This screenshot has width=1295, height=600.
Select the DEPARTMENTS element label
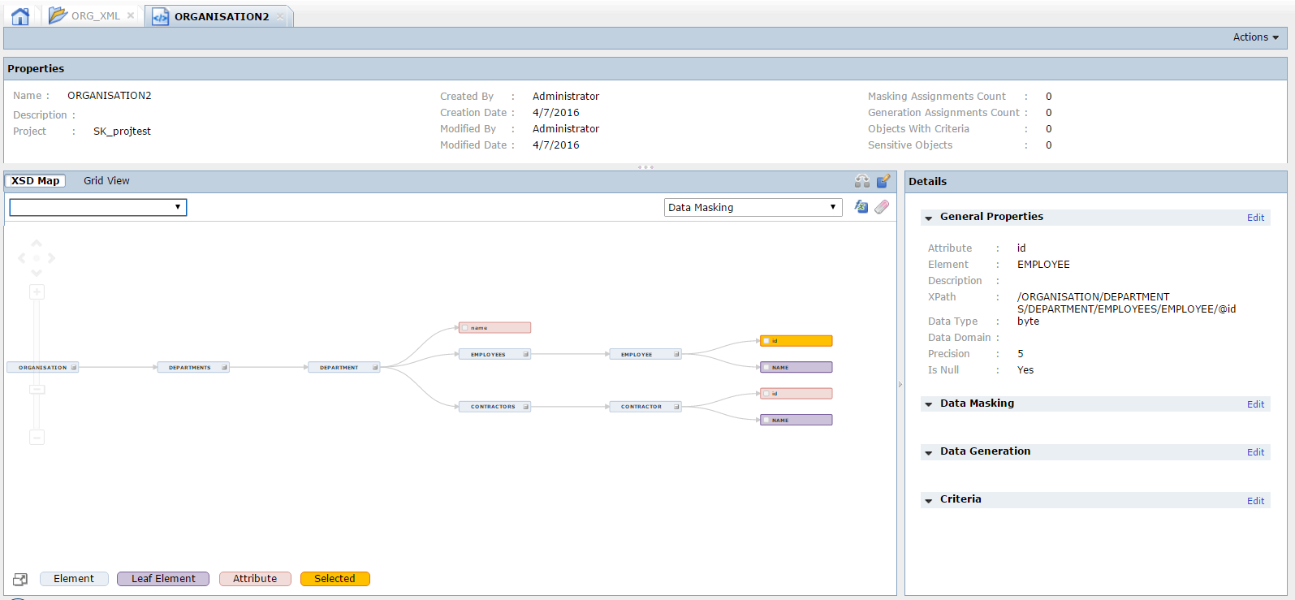coord(189,368)
